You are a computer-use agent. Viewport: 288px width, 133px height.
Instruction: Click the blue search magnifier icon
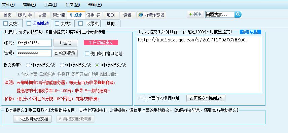238,14
